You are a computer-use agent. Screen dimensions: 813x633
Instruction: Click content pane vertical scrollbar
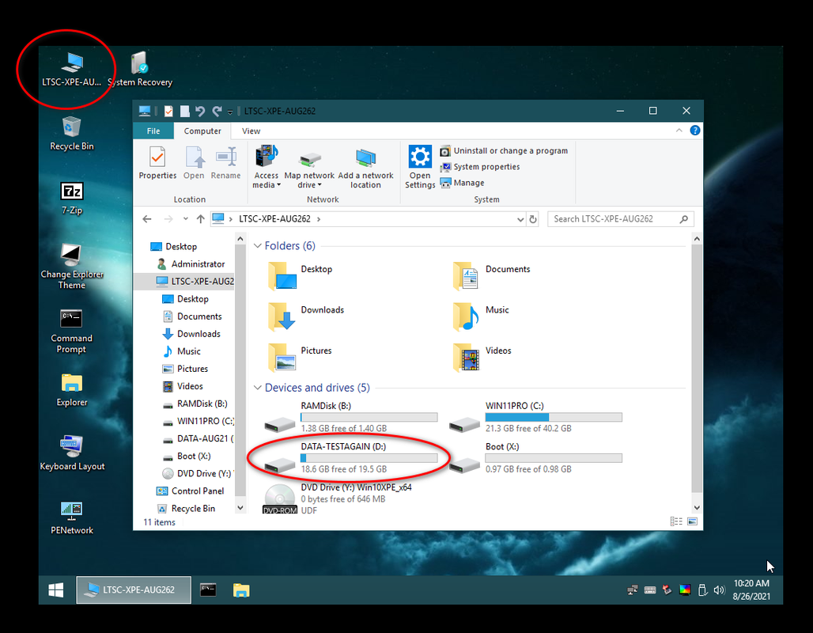(696, 369)
